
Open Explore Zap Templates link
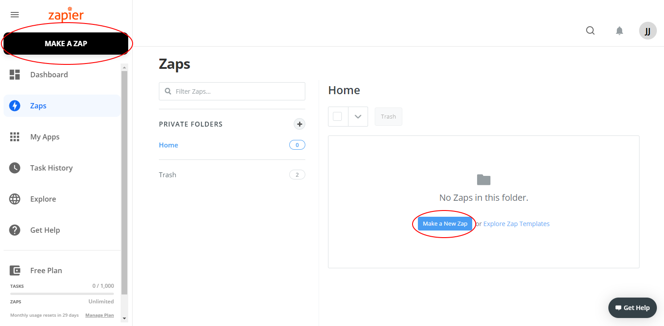click(x=516, y=224)
